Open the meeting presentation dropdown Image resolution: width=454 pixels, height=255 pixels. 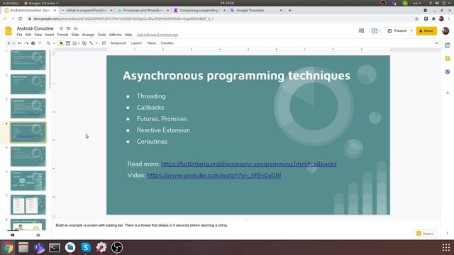pos(376,30)
